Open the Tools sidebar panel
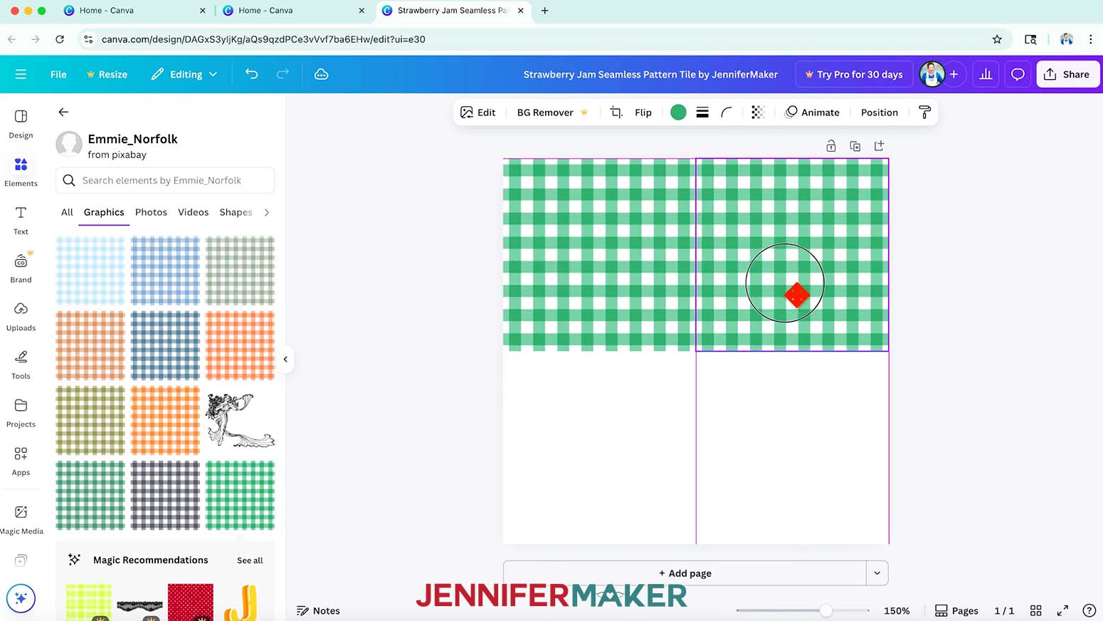Screen dimensions: 1103x621 [21, 365]
